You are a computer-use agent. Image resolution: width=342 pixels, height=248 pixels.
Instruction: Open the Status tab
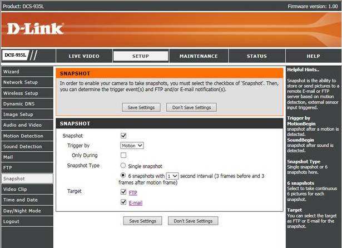pos(257,56)
